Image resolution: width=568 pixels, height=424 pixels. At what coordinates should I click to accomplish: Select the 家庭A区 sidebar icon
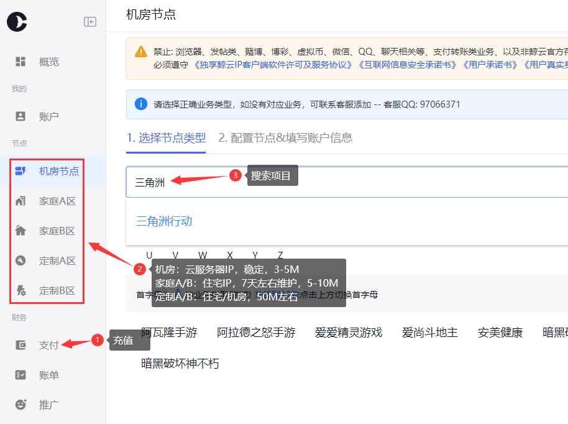(21, 200)
